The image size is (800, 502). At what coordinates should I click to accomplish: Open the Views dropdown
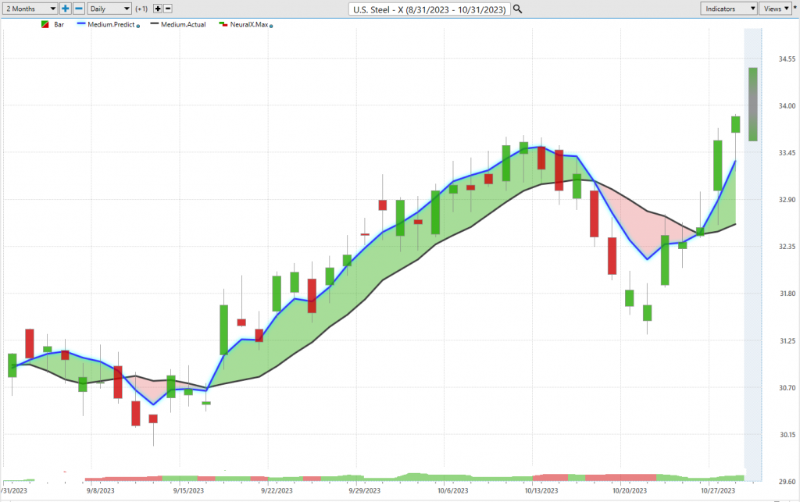click(775, 9)
